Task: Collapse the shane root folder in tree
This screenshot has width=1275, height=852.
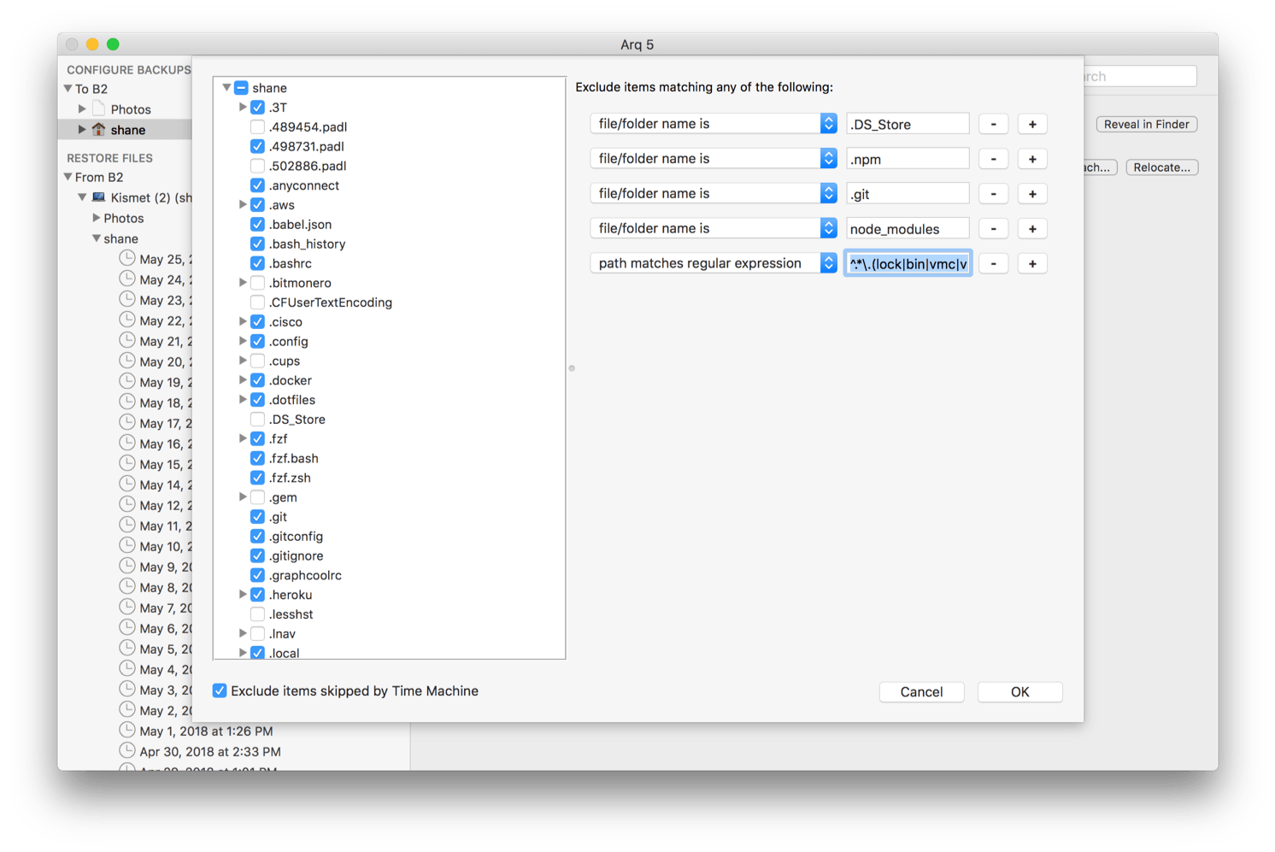Action: pyautogui.click(x=226, y=87)
